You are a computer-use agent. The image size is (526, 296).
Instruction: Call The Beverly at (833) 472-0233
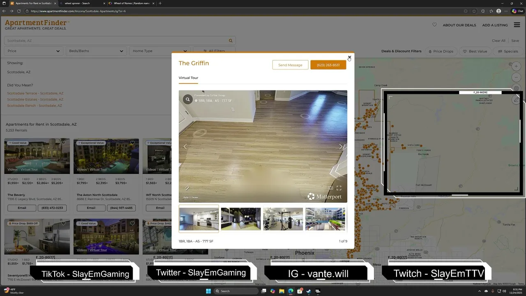52,208
